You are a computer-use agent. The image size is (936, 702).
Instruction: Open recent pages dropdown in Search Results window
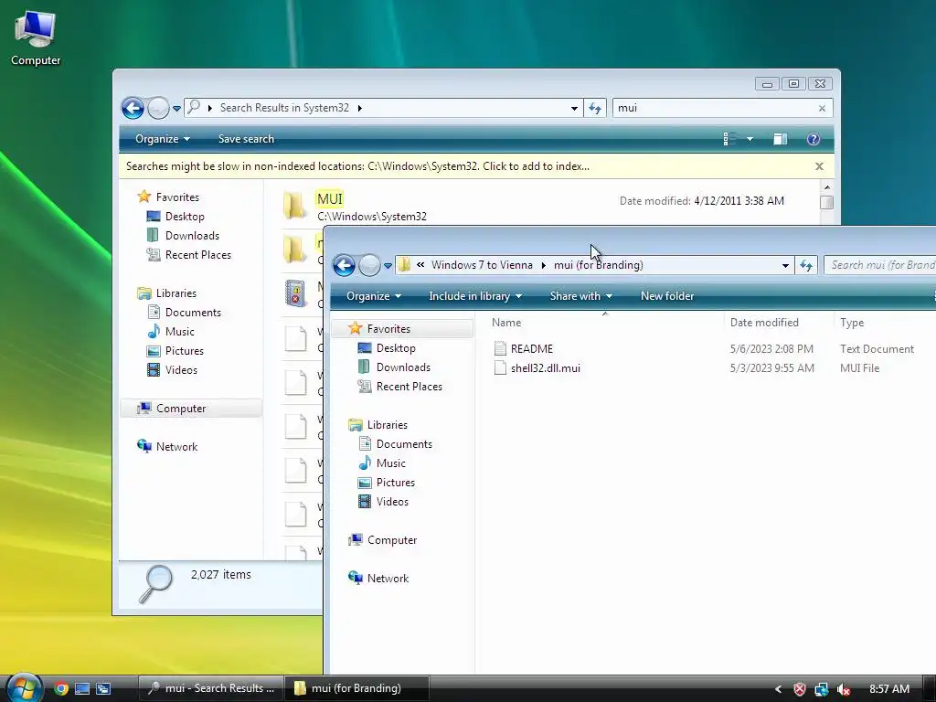(176, 109)
